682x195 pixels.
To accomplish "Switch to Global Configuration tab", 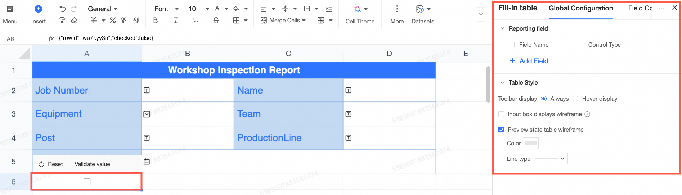I will click(x=580, y=8).
